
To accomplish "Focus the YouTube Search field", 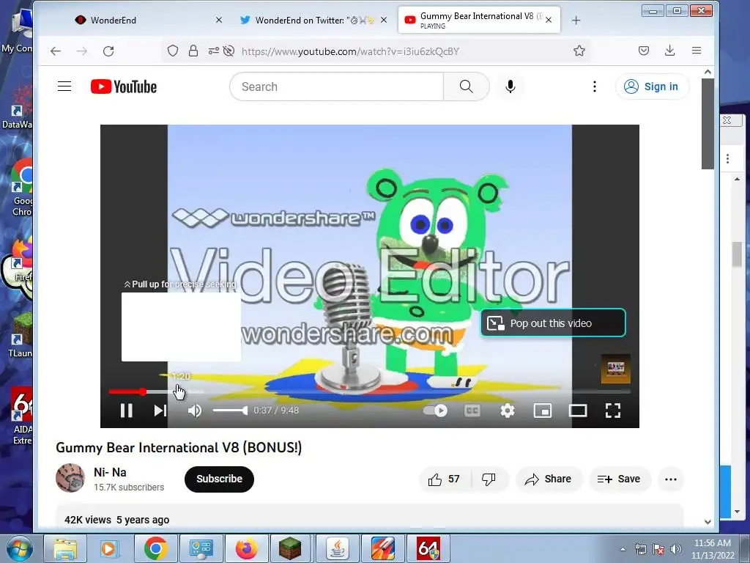I will pyautogui.click(x=337, y=87).
